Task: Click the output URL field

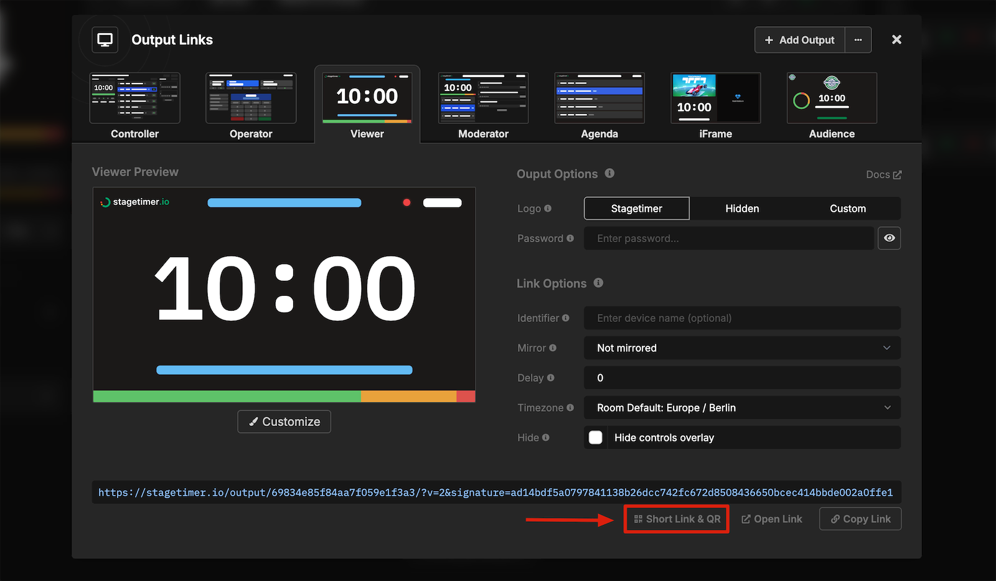Action: point(495,492)
